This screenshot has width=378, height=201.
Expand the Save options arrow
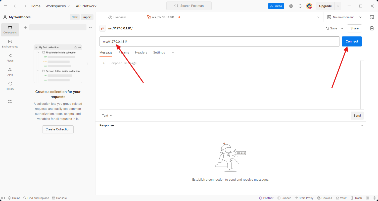click(342, 28)
